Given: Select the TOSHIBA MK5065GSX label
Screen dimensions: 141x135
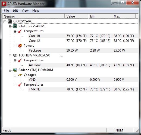Looking at the screenshot, I should tap(34, 55).
